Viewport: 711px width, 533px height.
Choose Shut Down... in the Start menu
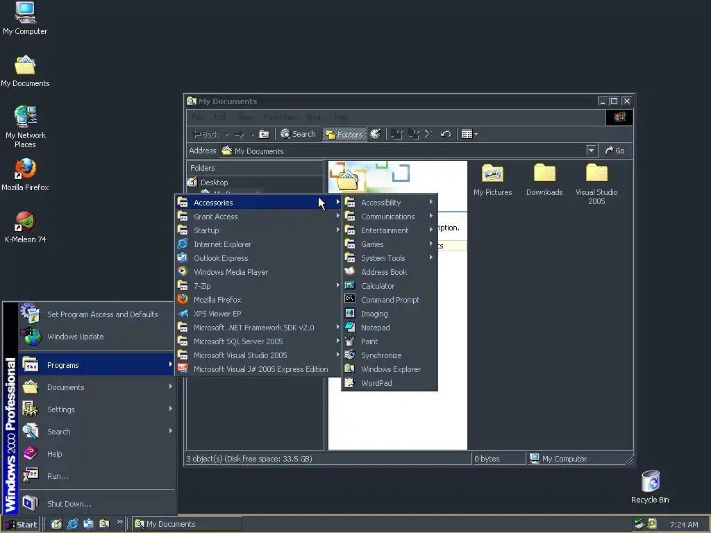click(x=97, y=504)
